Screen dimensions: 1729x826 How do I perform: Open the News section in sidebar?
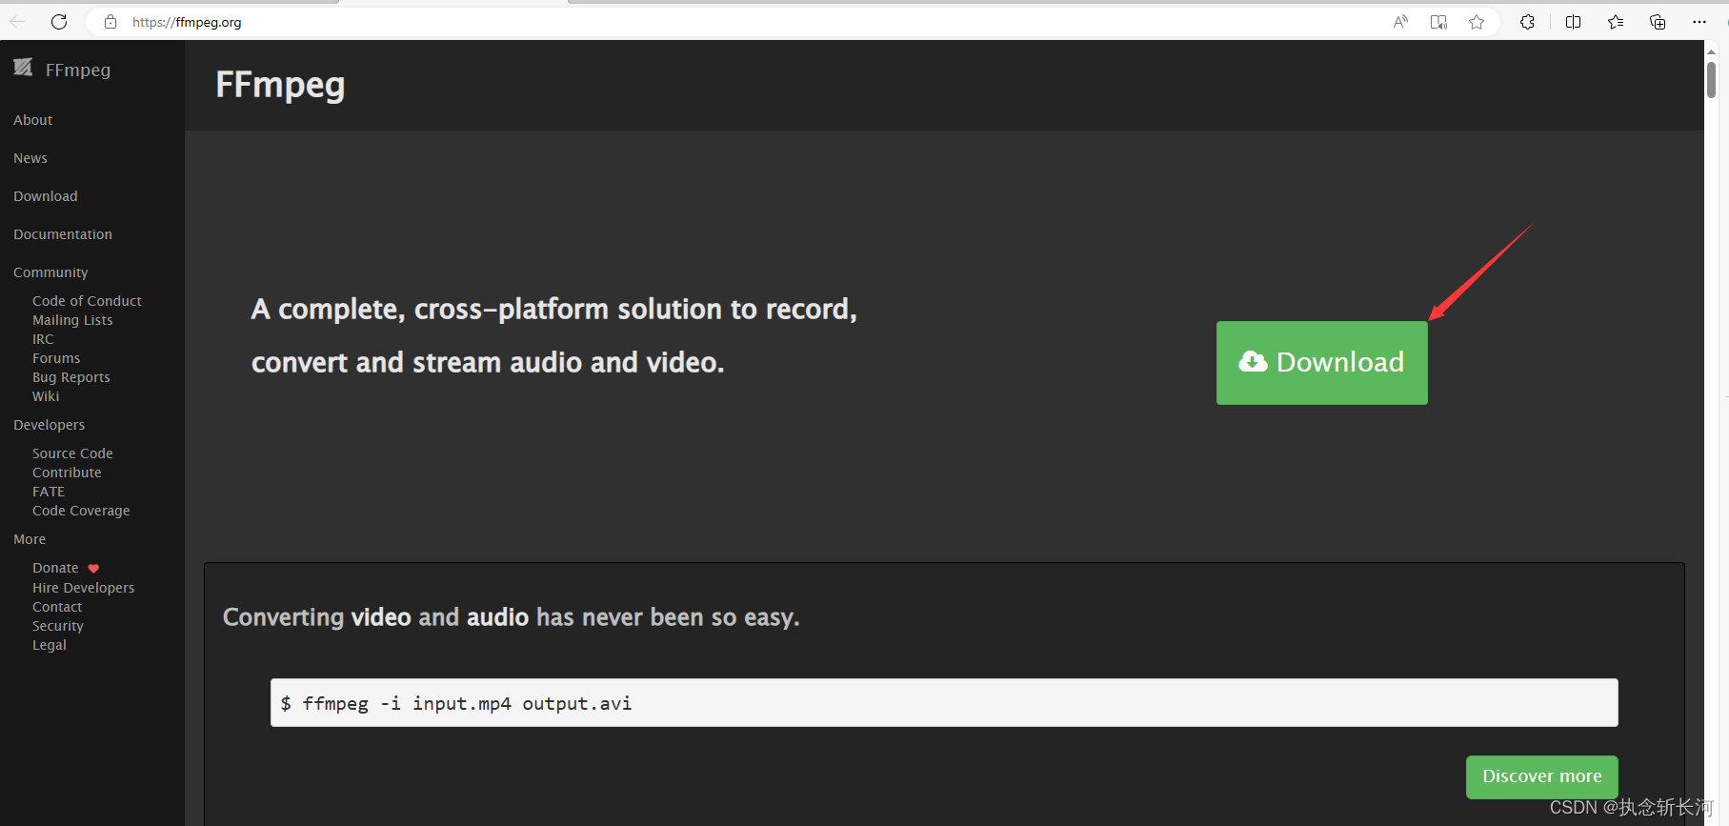click(x=30, y=158)
